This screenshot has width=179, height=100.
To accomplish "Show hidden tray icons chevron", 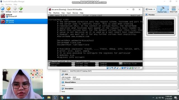I will point(153,97).
